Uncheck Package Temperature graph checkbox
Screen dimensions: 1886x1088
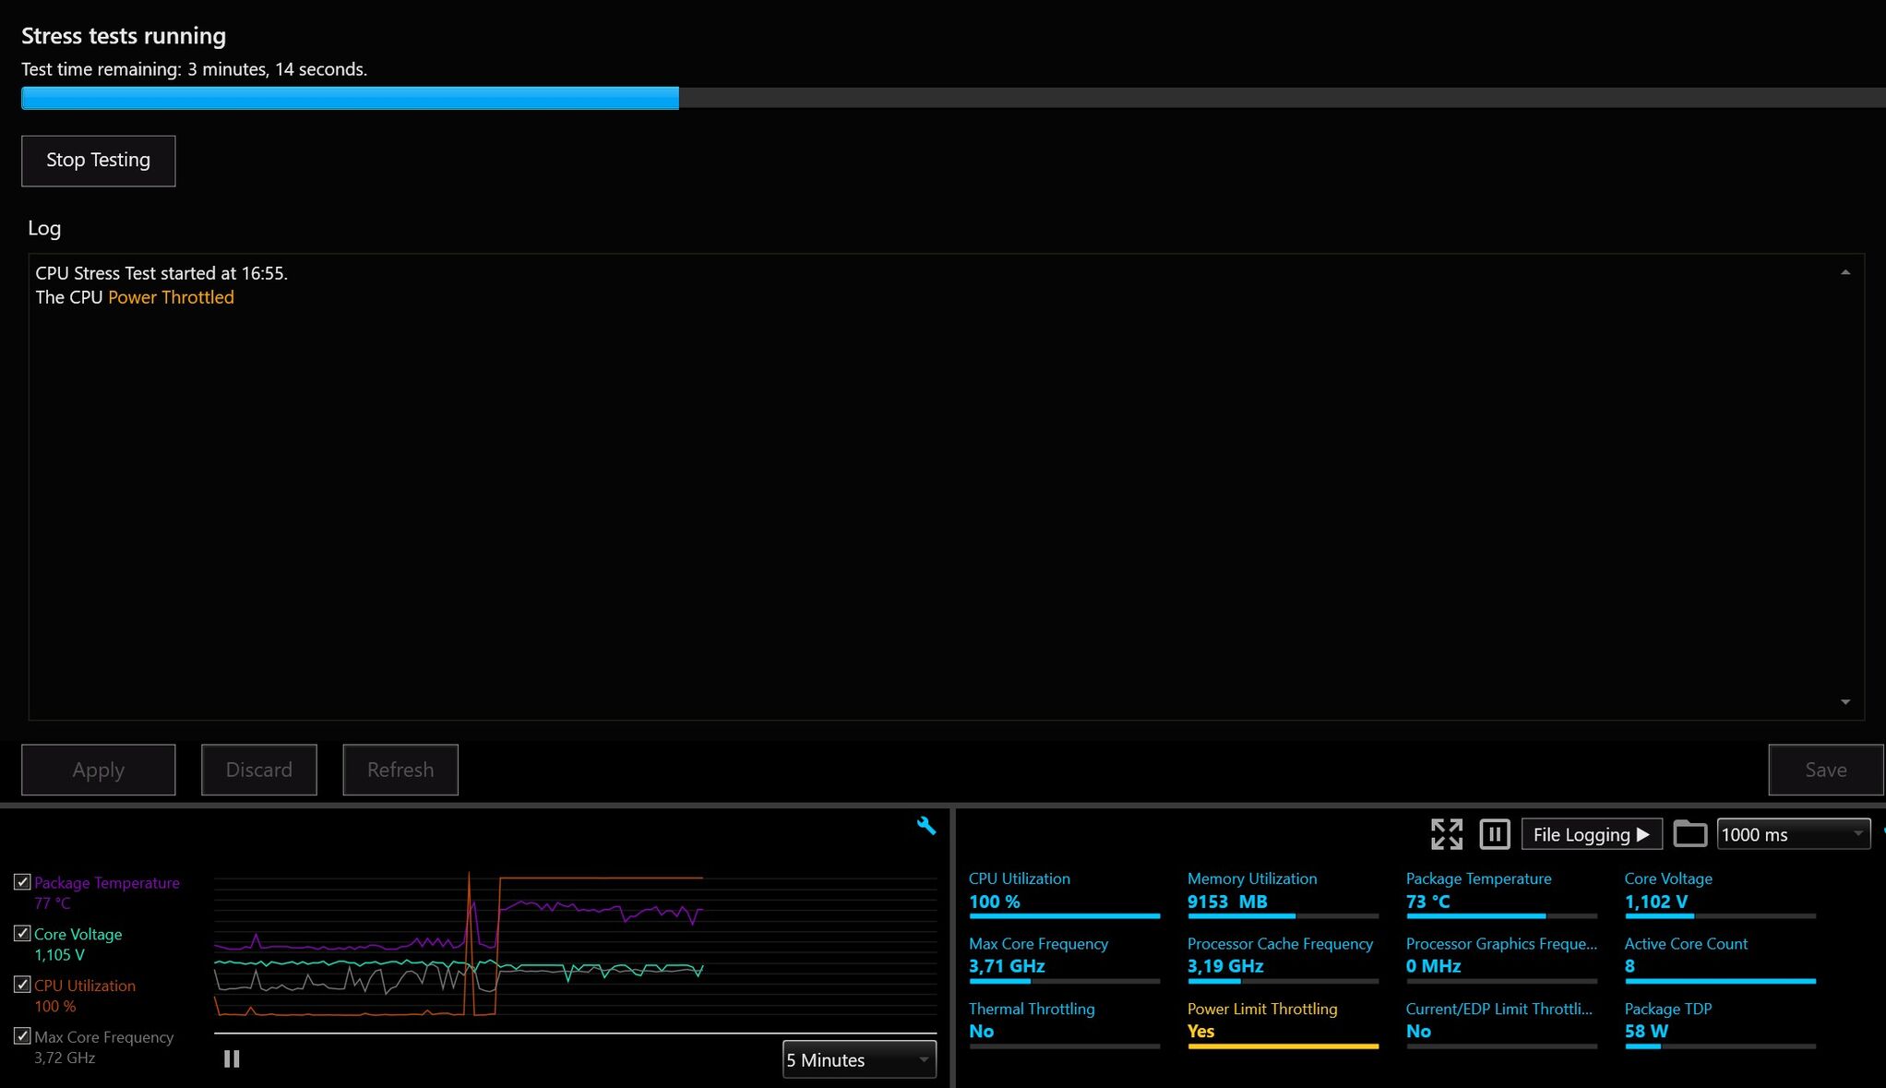[x=22, y=882]
